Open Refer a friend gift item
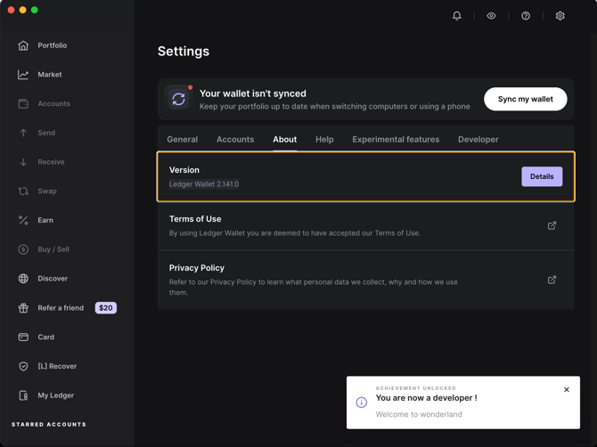Viewport: 597px width, 447px height. point(60,308)
